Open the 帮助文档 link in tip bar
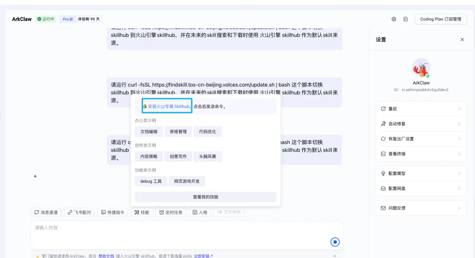The image size is (475, 258). (x=106, y=256)
